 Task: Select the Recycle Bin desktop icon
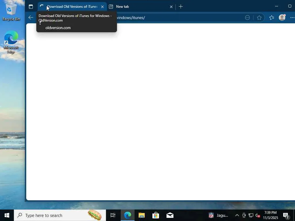[11, 12]
